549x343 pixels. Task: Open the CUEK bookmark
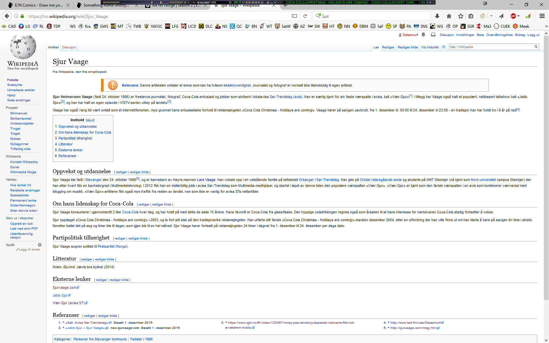tap(502, 26)
